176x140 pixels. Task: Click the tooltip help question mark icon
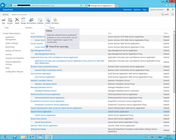[x=47, y=46]
